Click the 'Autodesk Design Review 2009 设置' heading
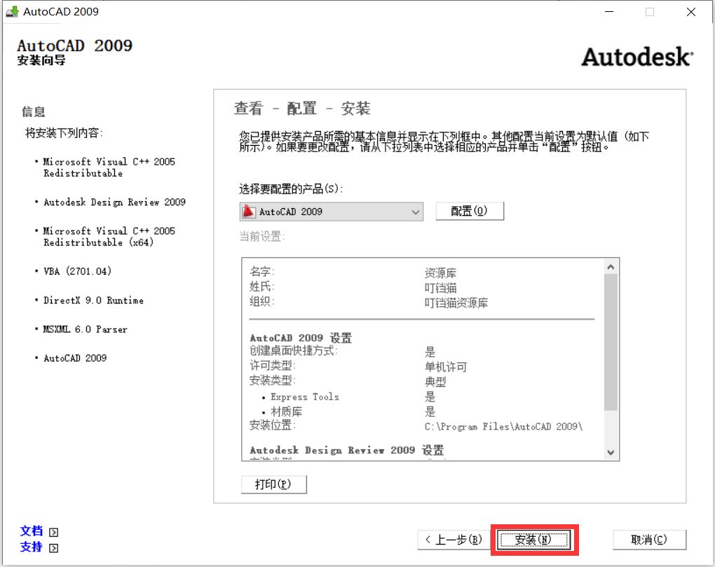The width and height of the screenshot is (715, 567). click(346, 451)
